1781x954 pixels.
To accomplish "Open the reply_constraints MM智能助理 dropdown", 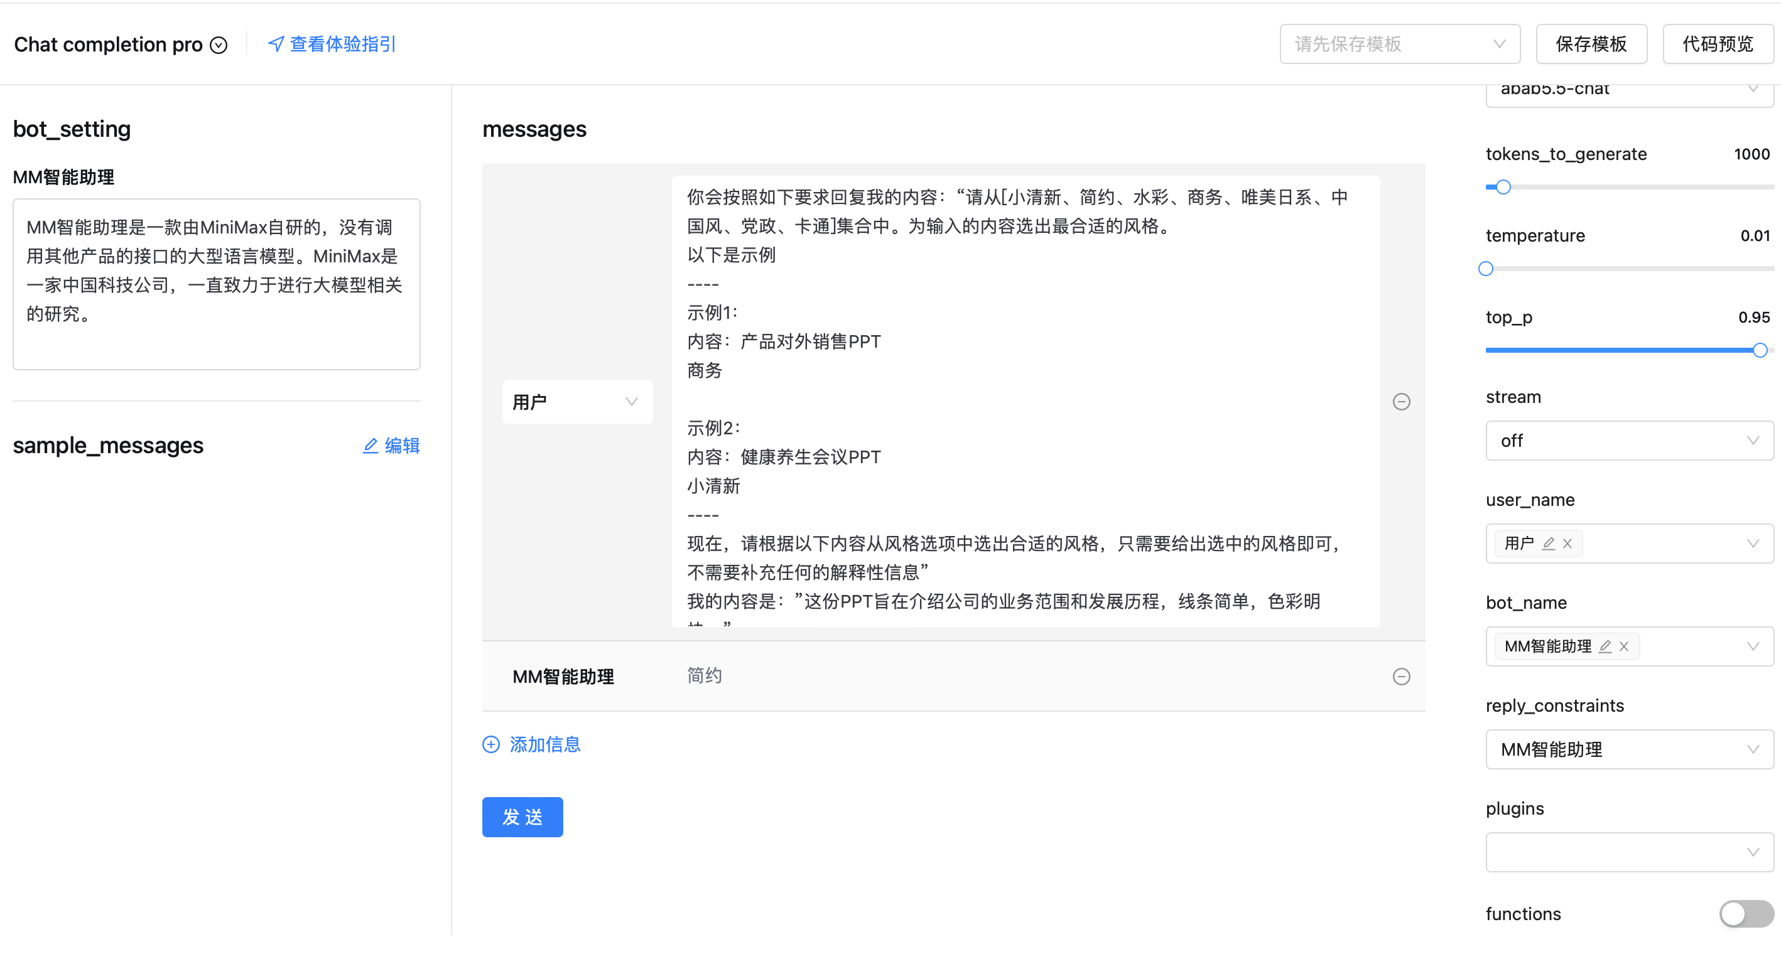I will [x=1629, y=749].
